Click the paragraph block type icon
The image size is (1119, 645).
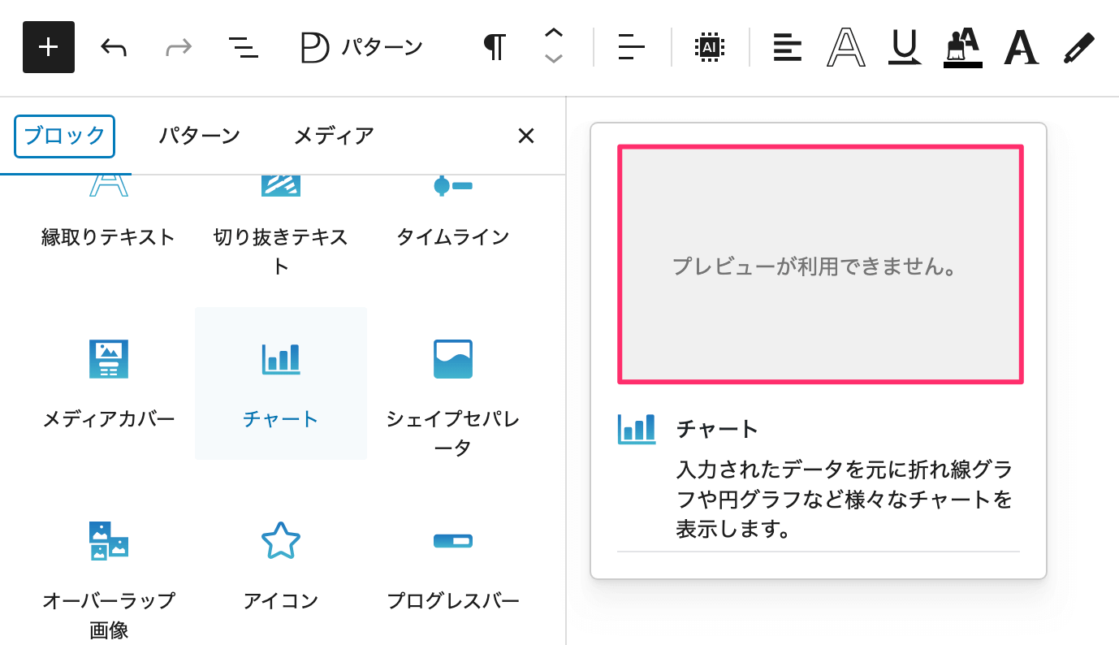(495, 48)
